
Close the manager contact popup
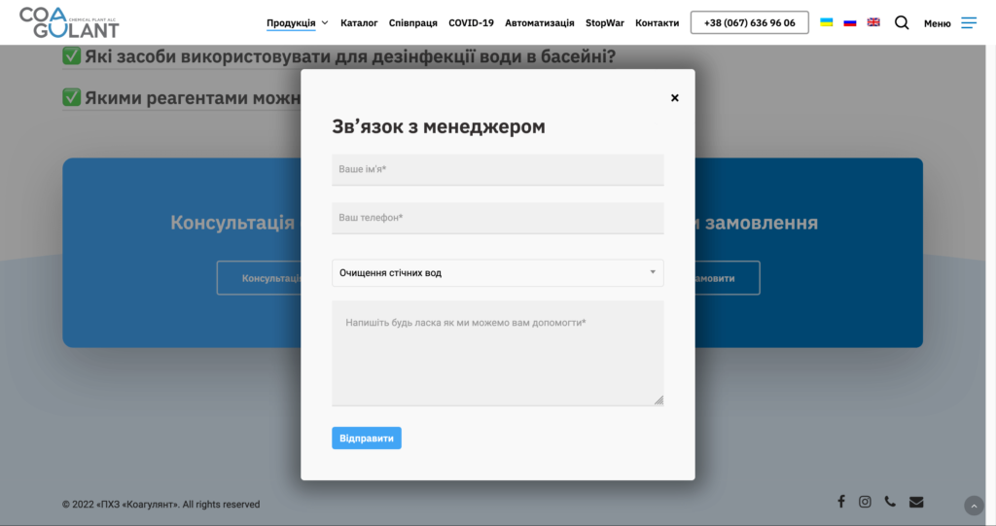[675, 98]
